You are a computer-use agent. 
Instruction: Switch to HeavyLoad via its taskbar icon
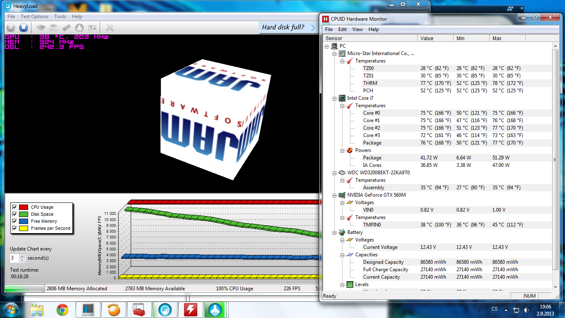pos(165,309)
